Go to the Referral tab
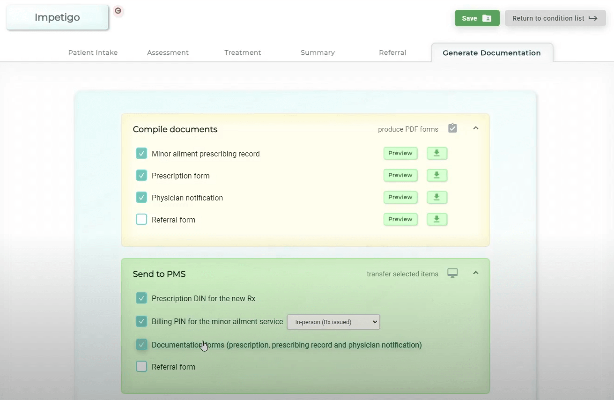Viewport: 614px width, 400px height. 392,52
